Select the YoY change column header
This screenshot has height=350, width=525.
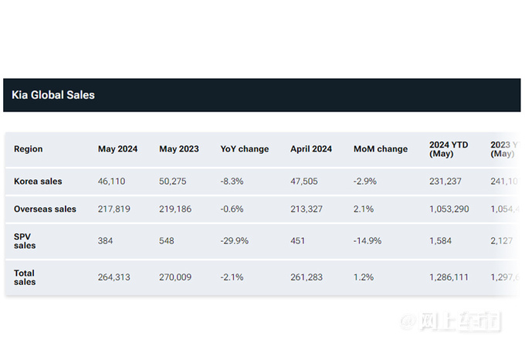pos(245,149)
